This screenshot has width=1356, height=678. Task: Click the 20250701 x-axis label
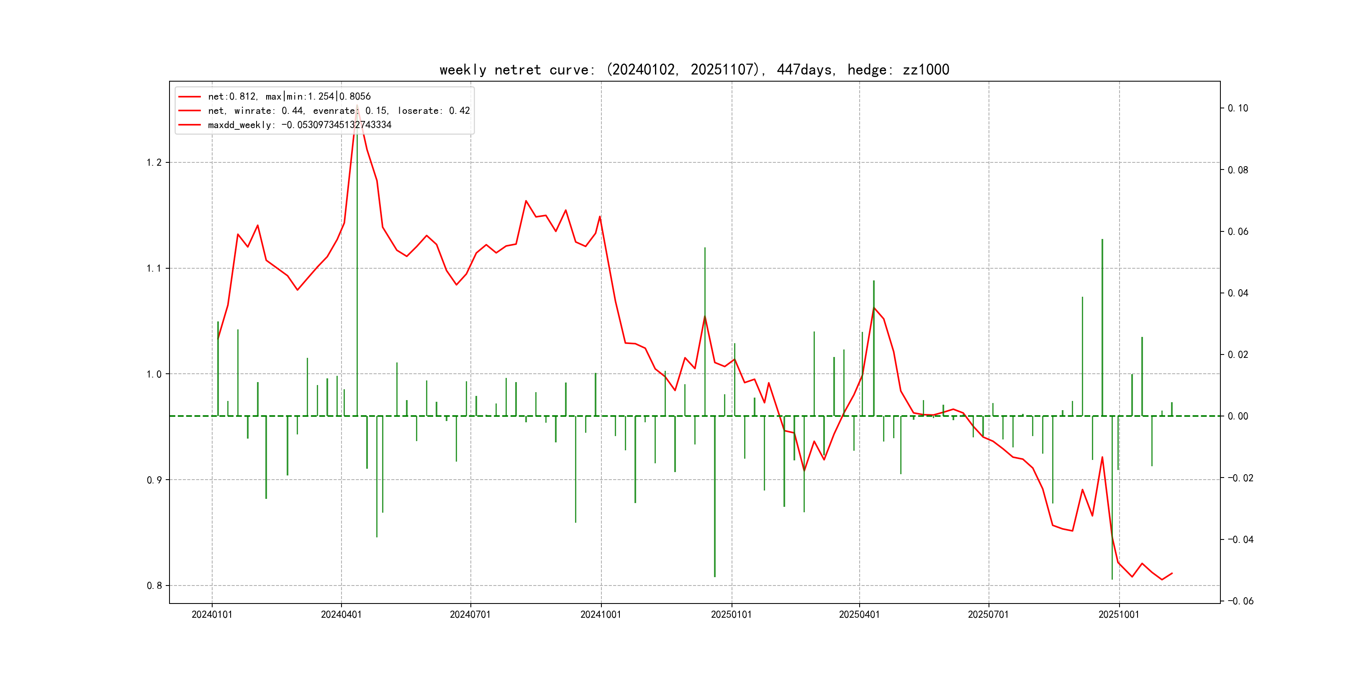pyautogui.click(x=988, y=615)
